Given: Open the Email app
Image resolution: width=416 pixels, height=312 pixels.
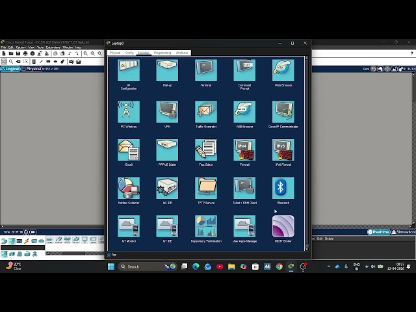Looking at the screenshot, I should coord(129,150).
